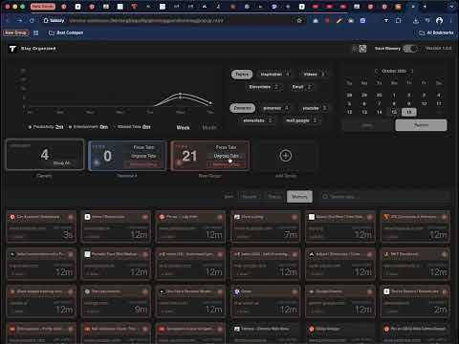Select the Month chart view

(209, 127)
